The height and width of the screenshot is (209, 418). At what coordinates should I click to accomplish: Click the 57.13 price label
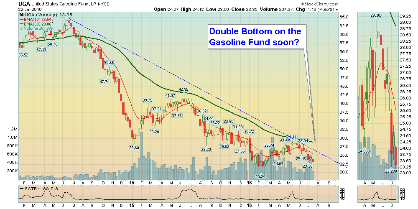[x=41, y=49]
